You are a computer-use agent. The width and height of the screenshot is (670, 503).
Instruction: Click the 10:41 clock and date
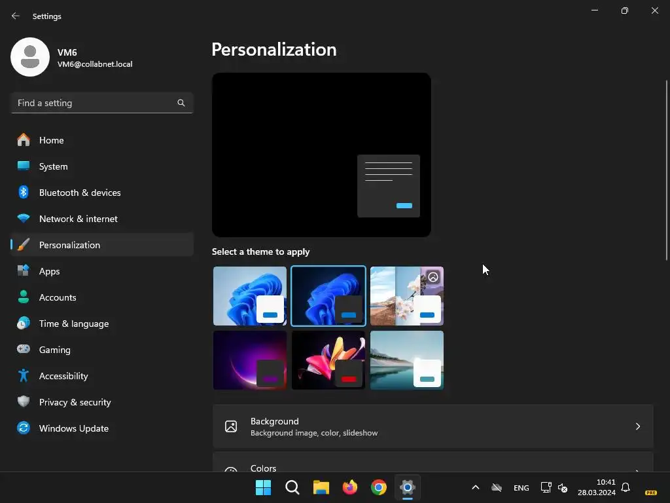597,487
